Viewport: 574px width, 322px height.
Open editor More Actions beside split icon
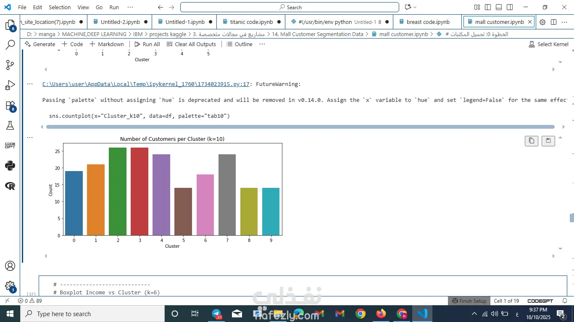point(564,22)
